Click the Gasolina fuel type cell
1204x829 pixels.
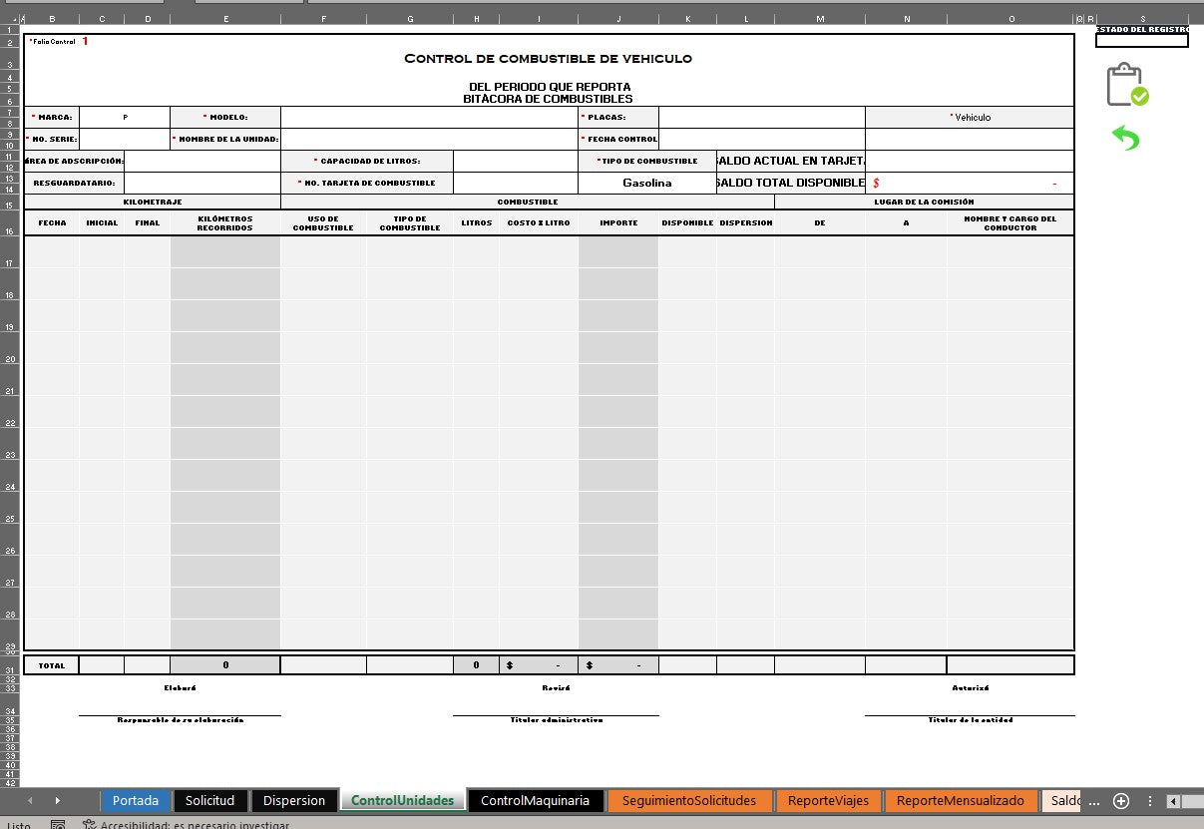pyautogui.click(x=646, y=184)
